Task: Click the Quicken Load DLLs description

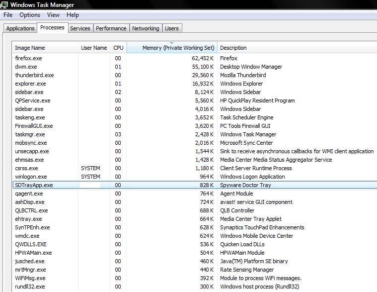Action: pos(242,244)
